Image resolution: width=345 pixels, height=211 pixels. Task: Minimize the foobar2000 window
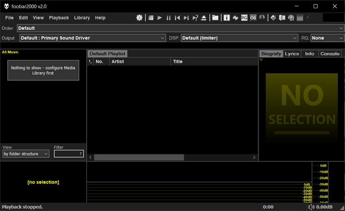[x=297, y=6]
